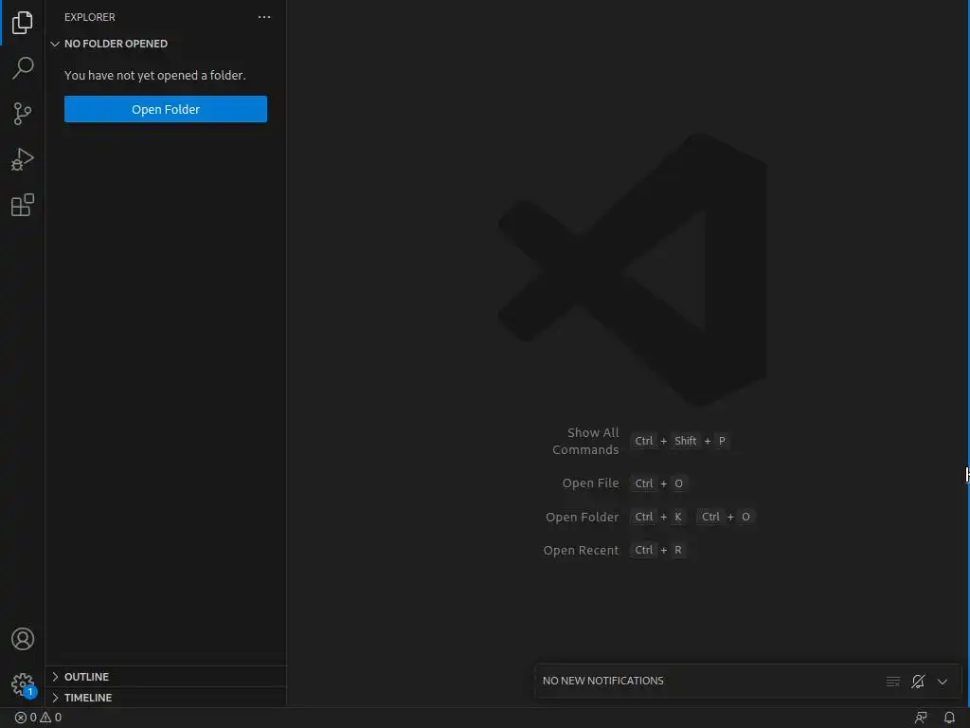Click the Open Folder shortcut label in editor
970x728 pixels.
(x=583, y=517)
